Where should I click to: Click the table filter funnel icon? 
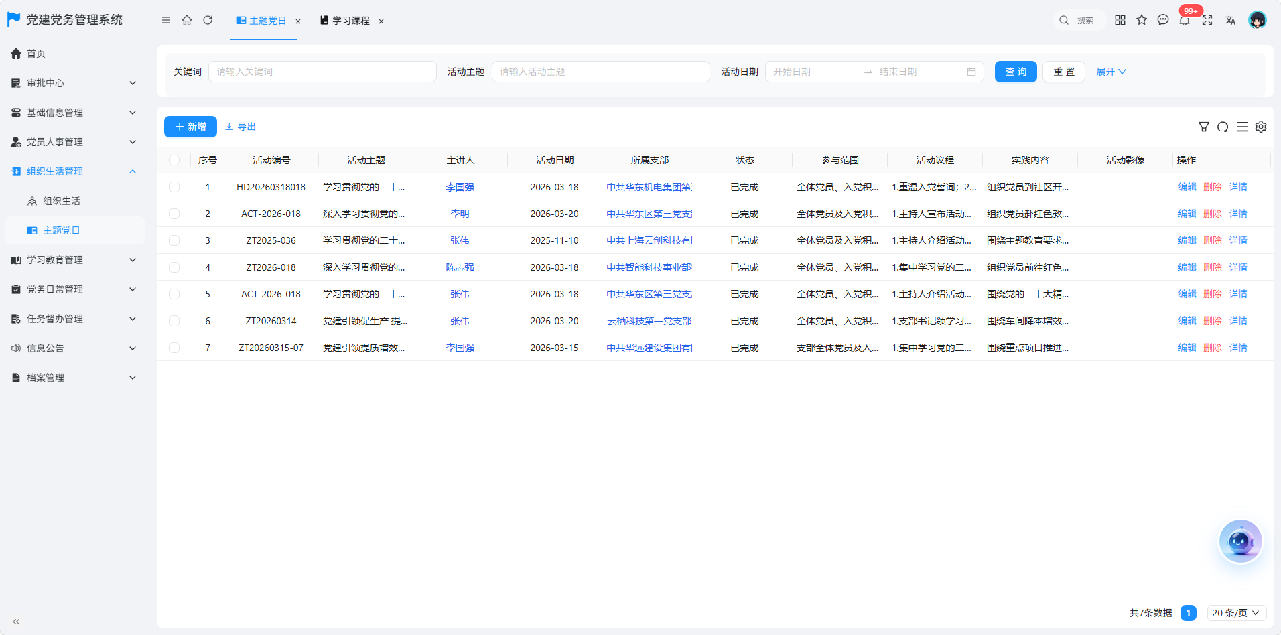point(1204,127)
